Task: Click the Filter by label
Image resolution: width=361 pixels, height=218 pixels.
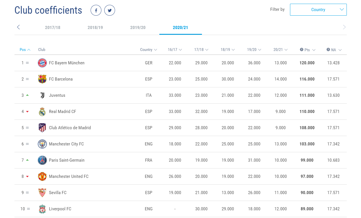Action: [x=277, y=9]
